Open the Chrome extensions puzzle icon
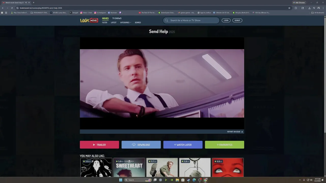 (x=296, y=8)
